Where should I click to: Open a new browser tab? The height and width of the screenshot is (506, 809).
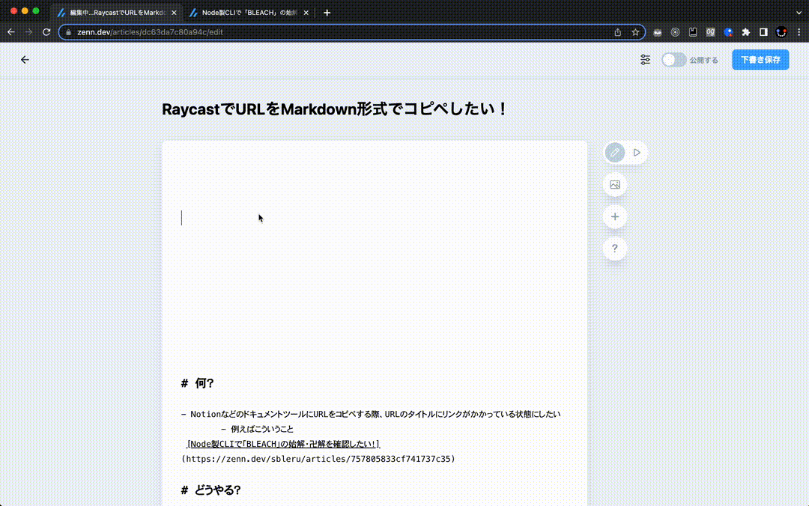(x=327, y=13)
